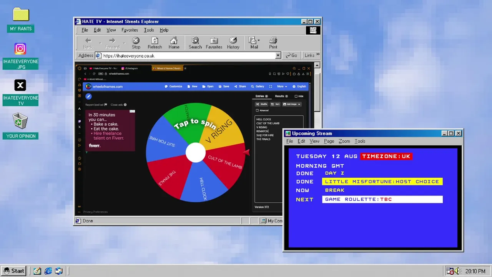Click Customize in wheel header

[173, 87]
